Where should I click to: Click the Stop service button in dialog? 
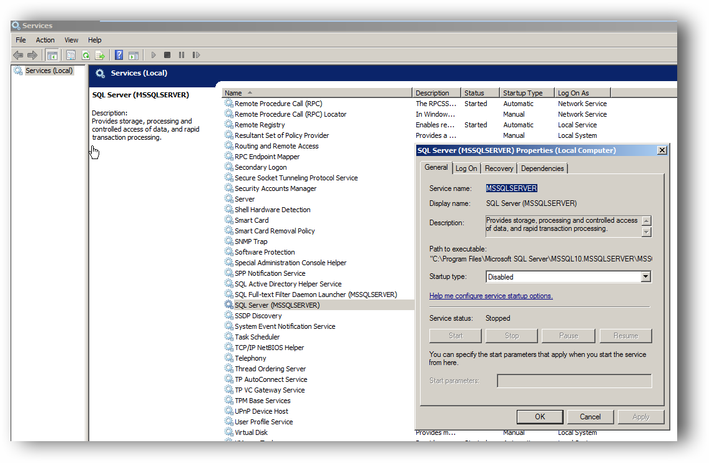tap(511, 336)
